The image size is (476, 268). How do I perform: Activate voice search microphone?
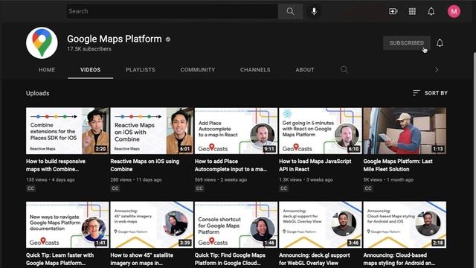click(314, 11)
